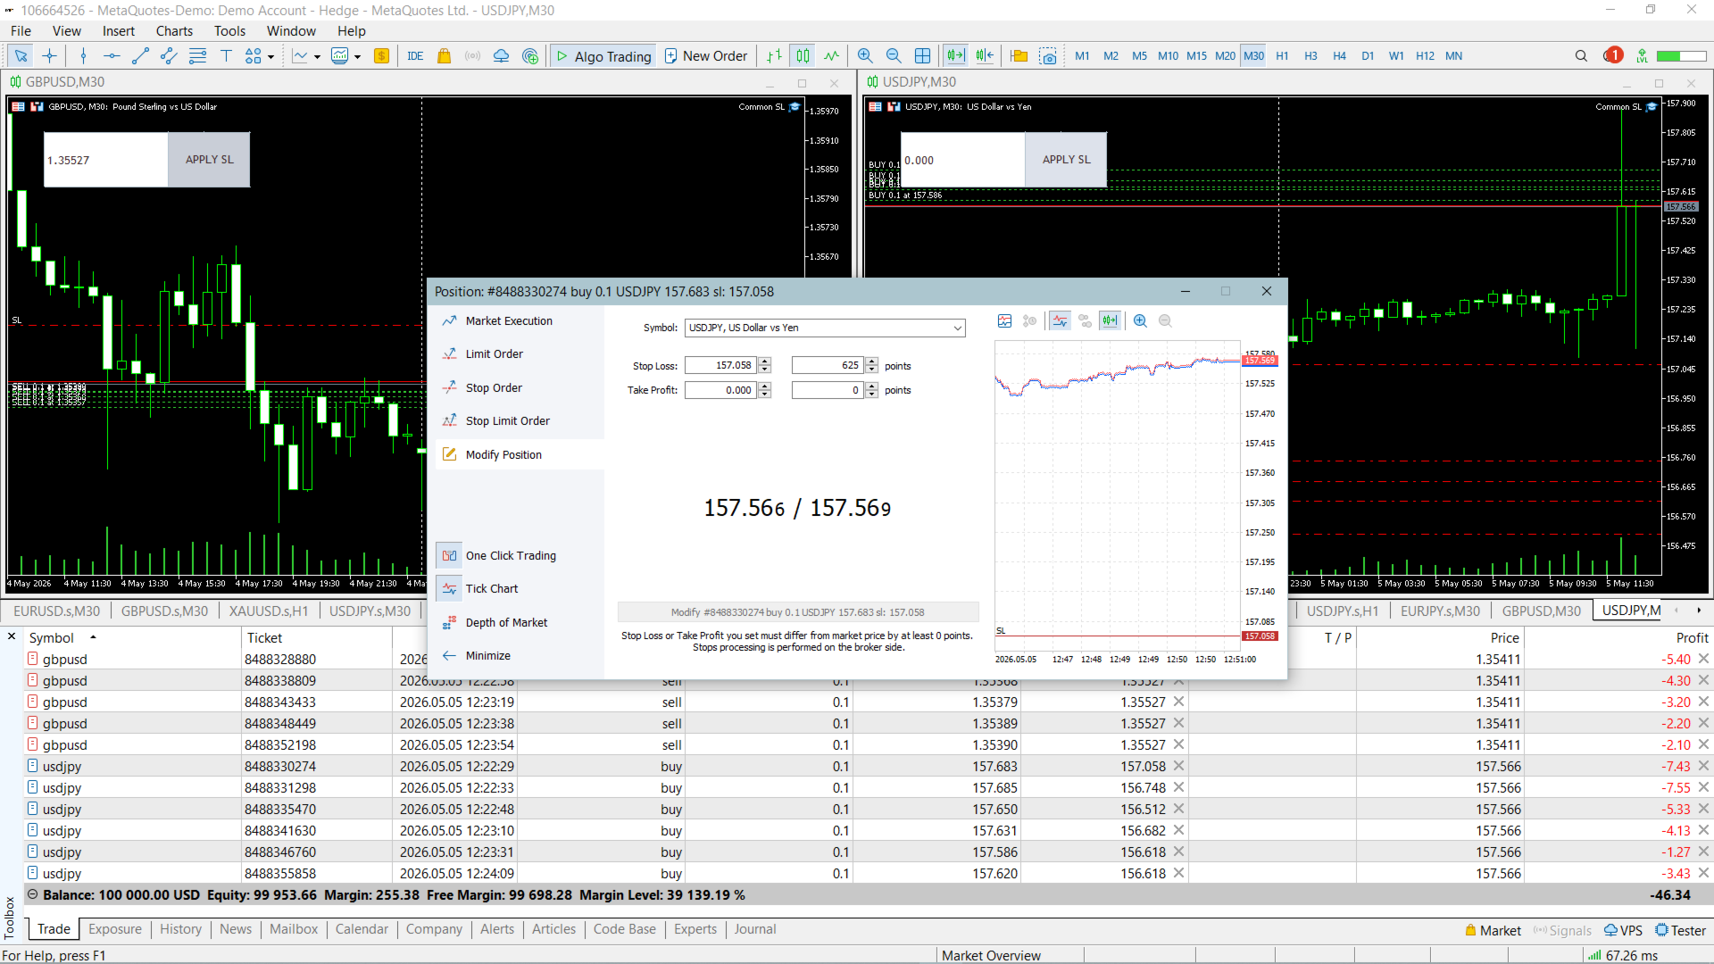Image resolution: width=1714 pixels, height=964 pixels.
Task: Click the search magnifier icon
Action: [x=1581, y=56]
